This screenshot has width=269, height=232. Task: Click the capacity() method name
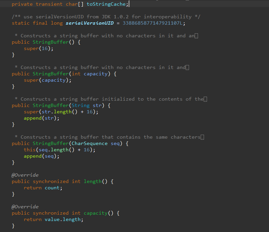(x=96, y=213)
